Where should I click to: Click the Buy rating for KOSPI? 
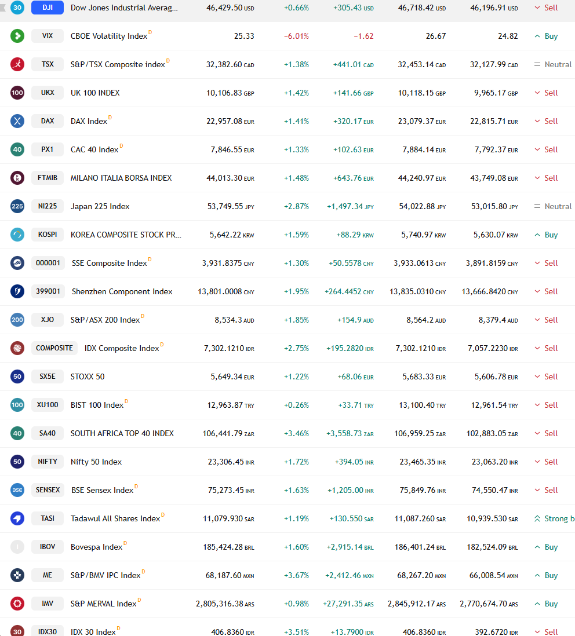click(x=546, y=235)
